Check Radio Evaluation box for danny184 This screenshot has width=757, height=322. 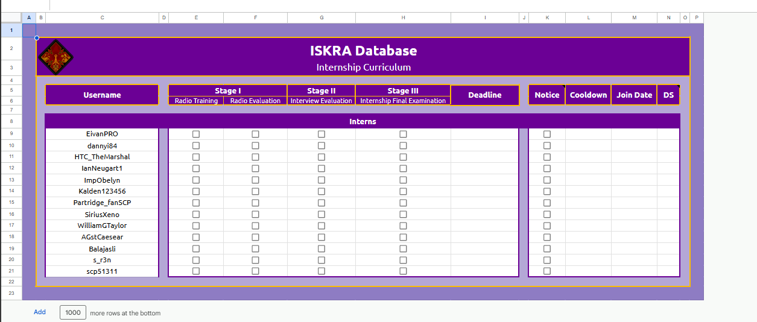255,145
